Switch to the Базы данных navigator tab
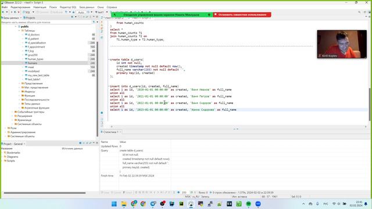Screen dimensions: 372x209 pos(11,18)
